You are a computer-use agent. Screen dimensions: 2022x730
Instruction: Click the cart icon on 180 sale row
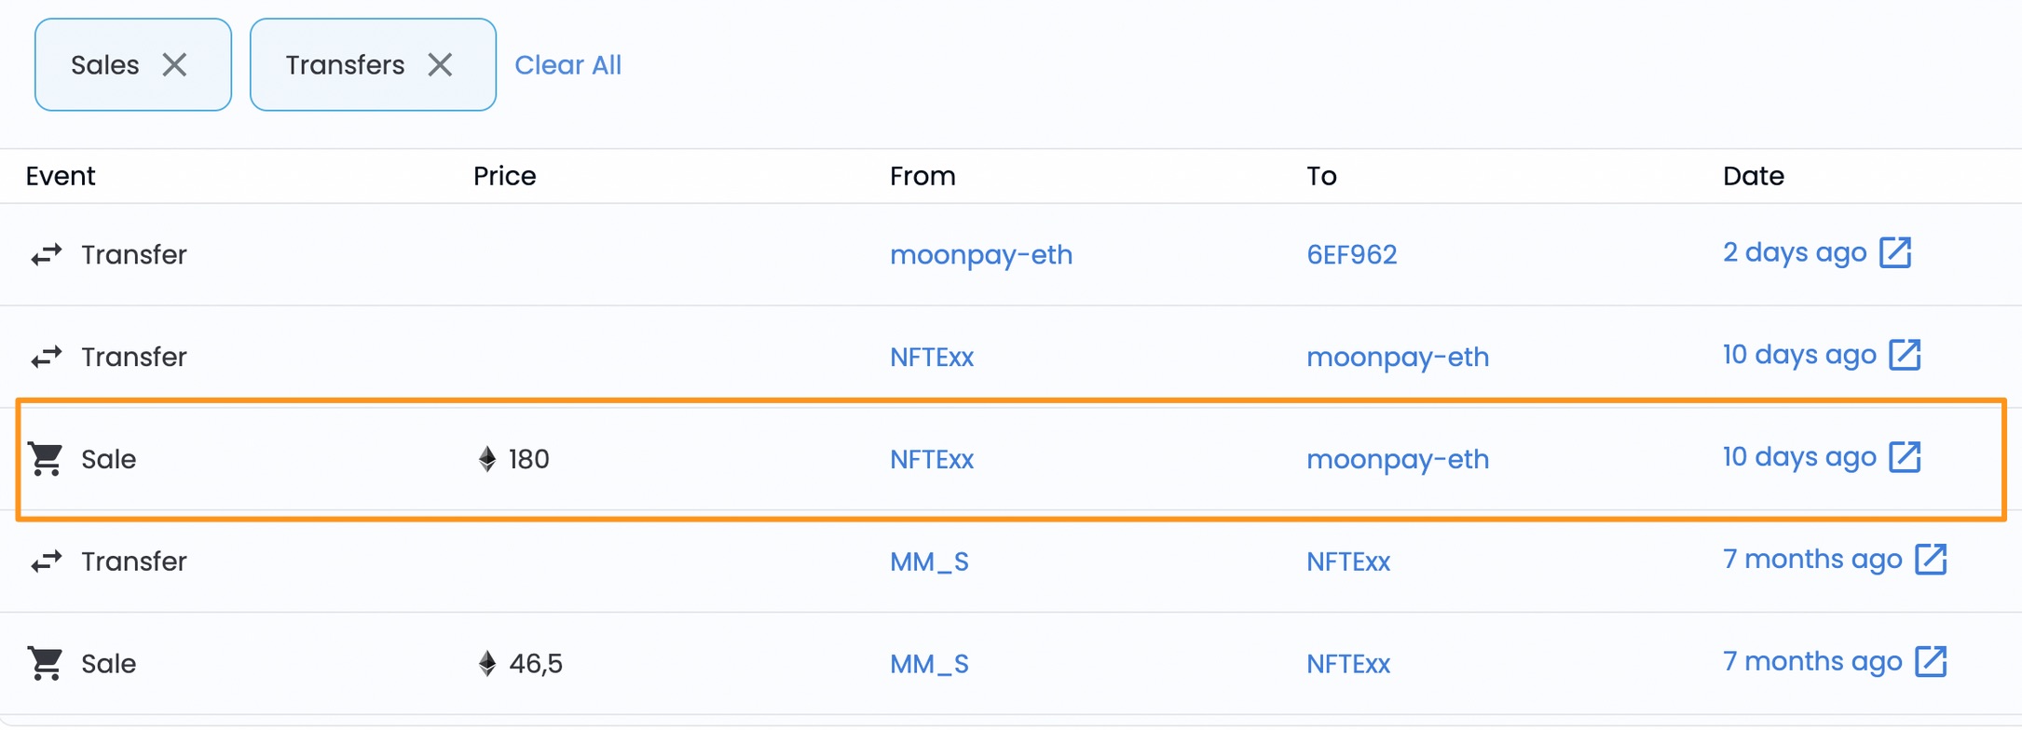tap(46, 459)
